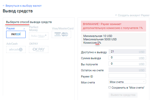Image resolution: width=152 pixels, height=100 pixels.
Task: Click the external link icon before 'Создать аккаунт'
Action: tap(116, 15)
